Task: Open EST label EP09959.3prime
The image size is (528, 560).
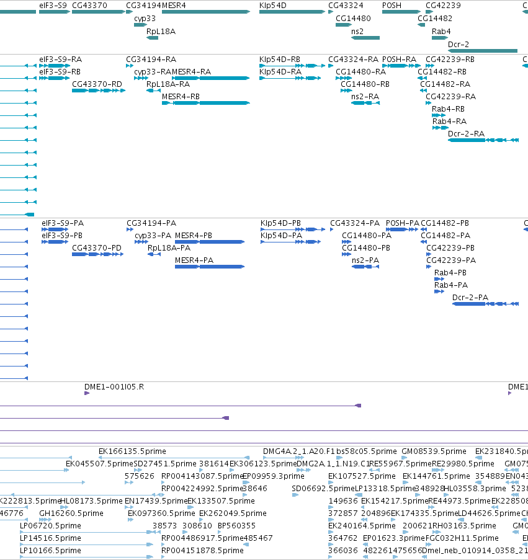Action: click(273, 476)
